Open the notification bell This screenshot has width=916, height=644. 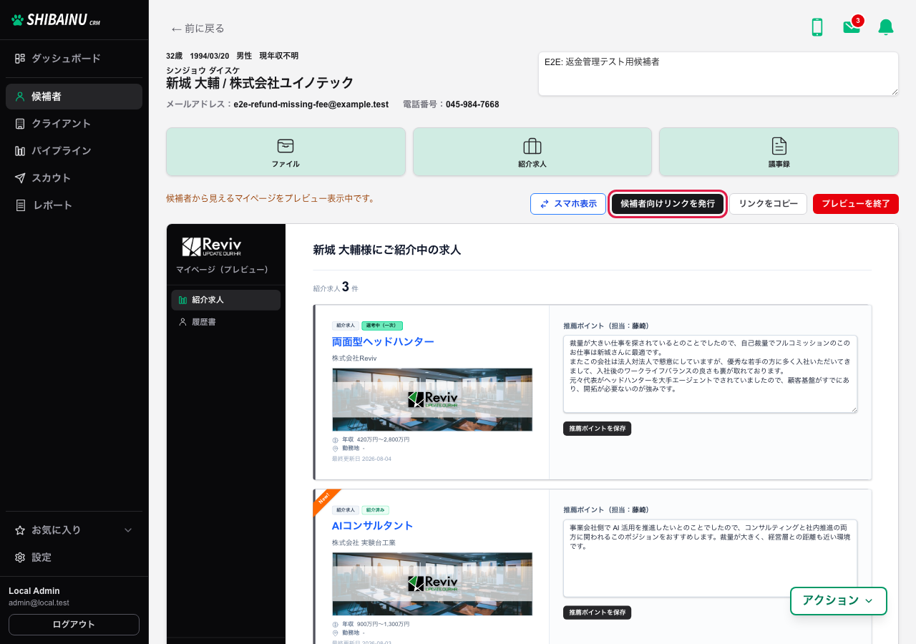click(x=886, y=27)
